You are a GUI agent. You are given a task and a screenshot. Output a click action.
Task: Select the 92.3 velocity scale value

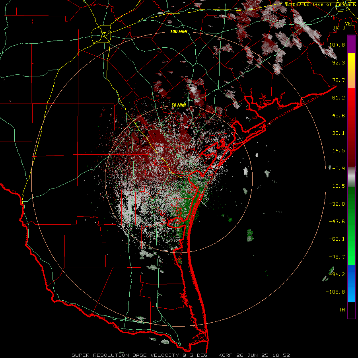click(x=339, y=62)
